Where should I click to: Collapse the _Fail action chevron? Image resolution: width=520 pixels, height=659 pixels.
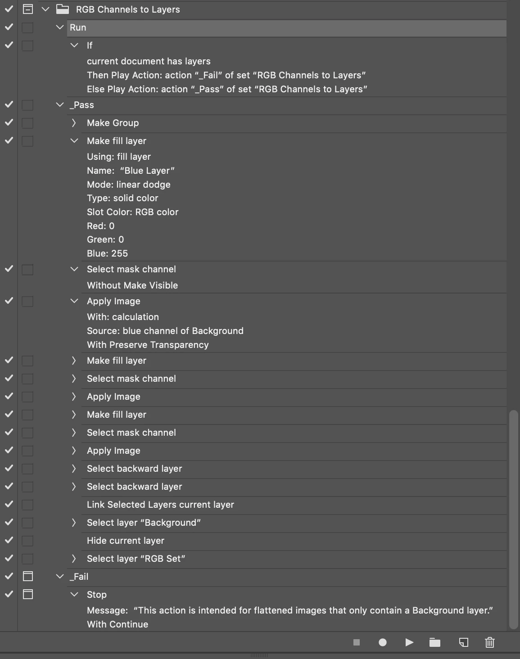tap(59, 576)
